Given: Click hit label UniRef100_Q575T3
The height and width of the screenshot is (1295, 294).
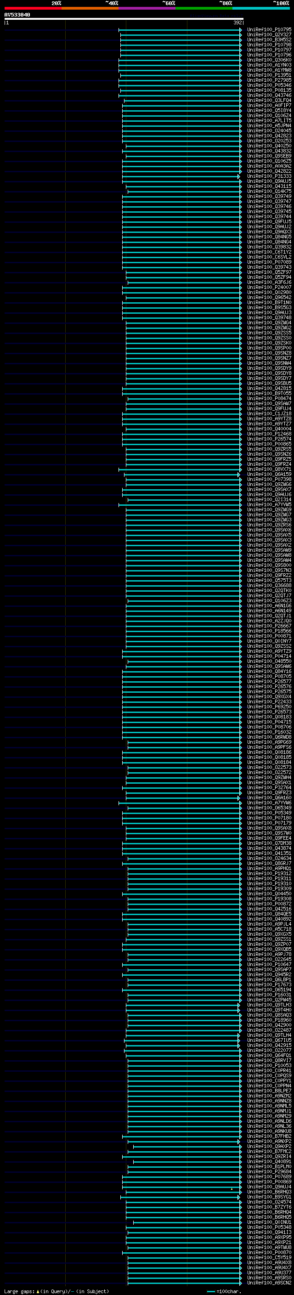Looking at the screenshot, I should pyautogui.click(x=269, y=580).
